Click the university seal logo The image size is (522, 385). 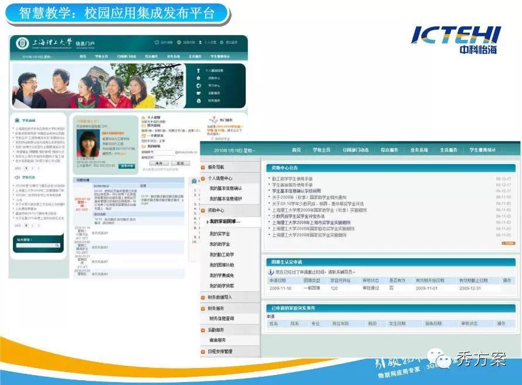tap(19, 43)
